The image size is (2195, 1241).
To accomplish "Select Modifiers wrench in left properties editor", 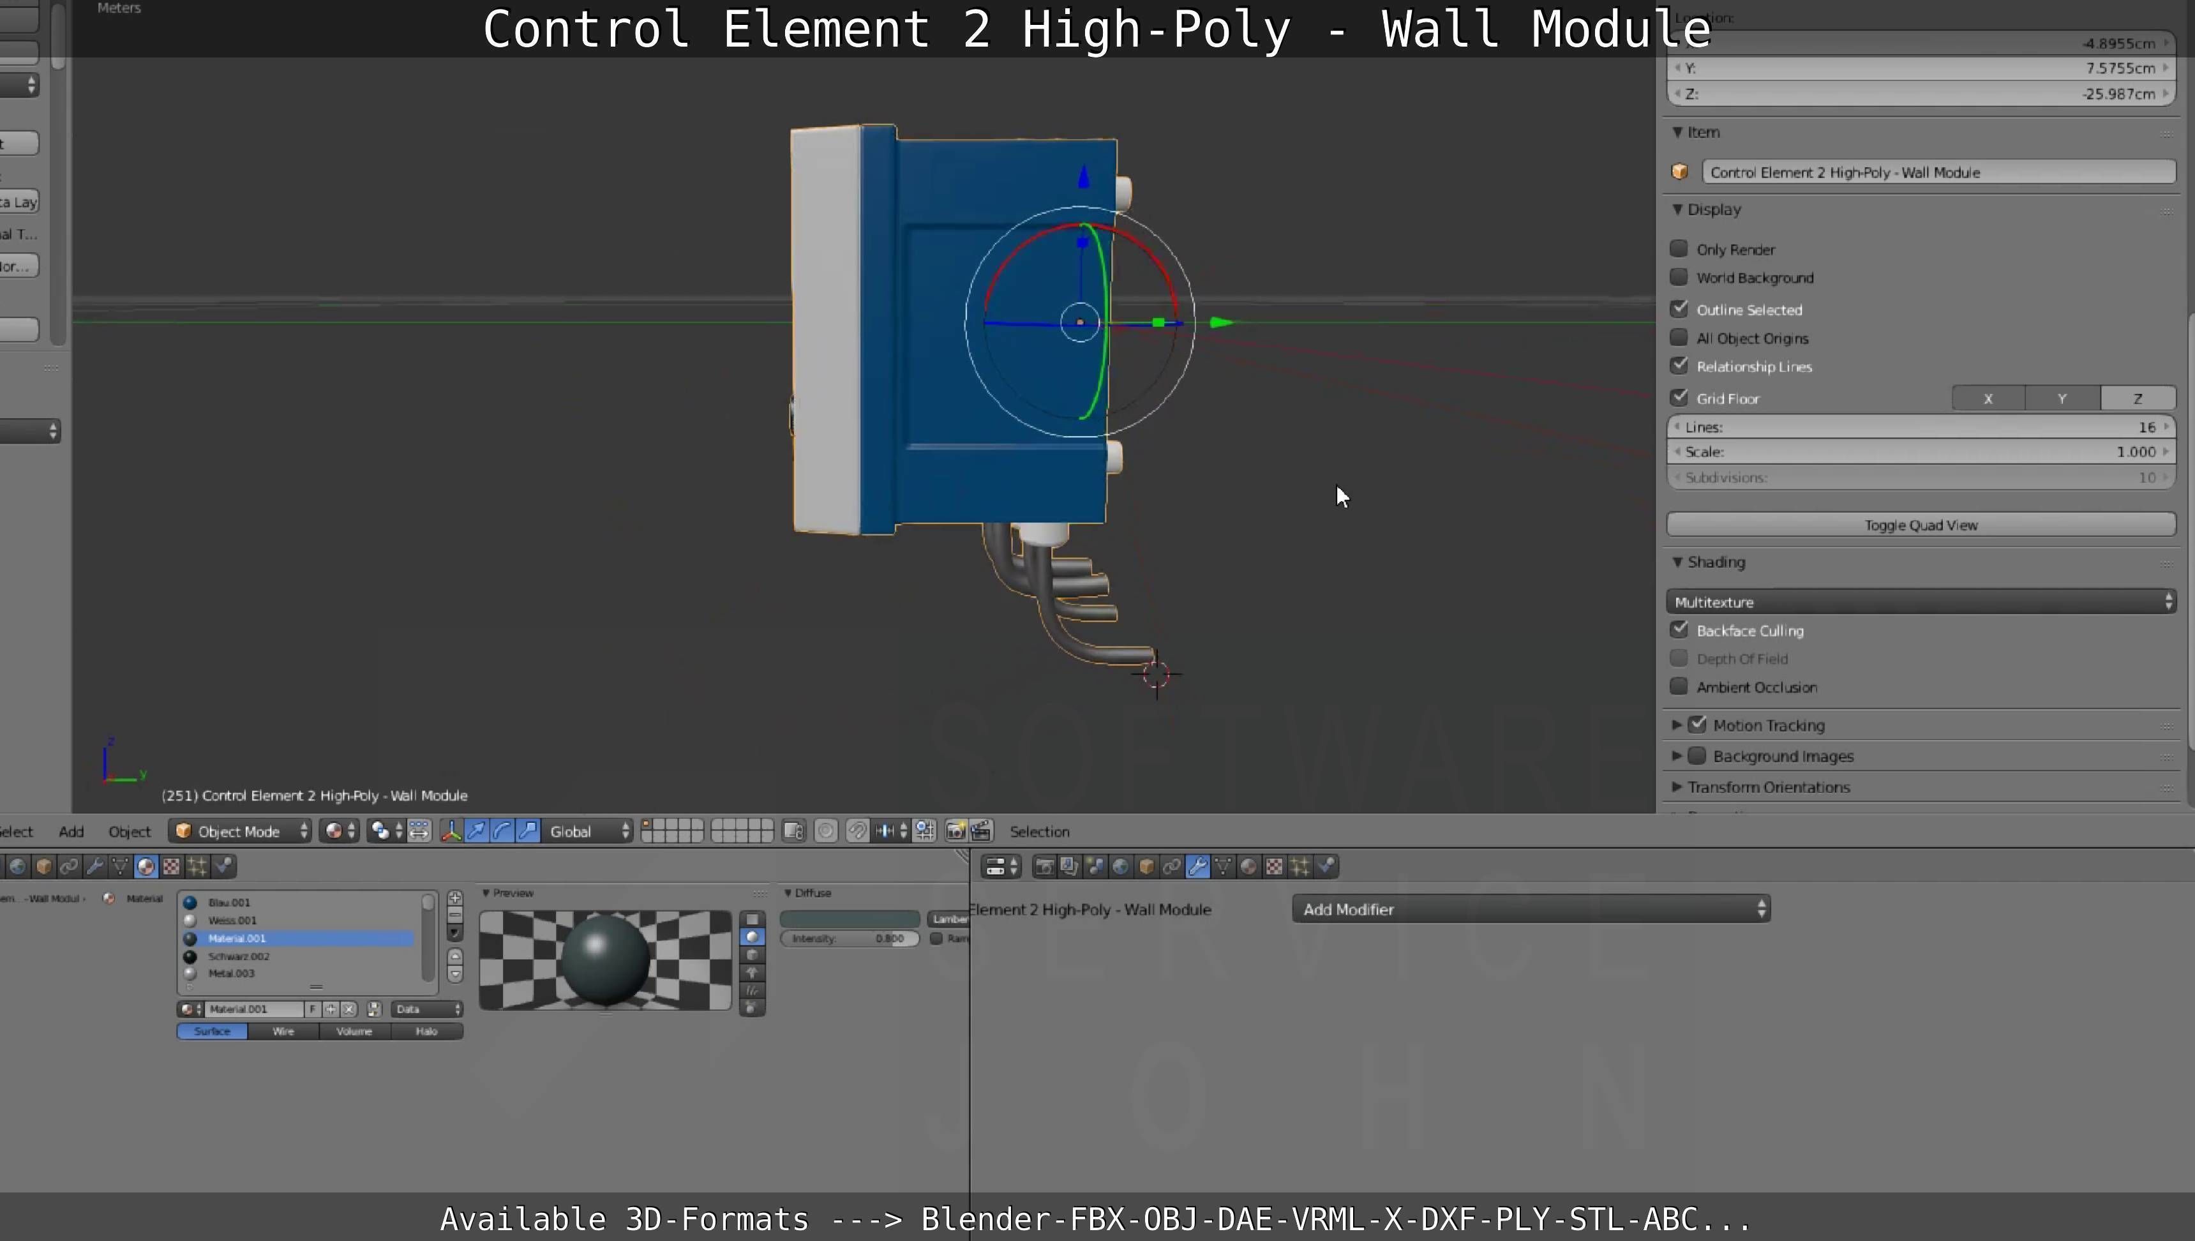I will pyautogui.click(x=94, y=867).
